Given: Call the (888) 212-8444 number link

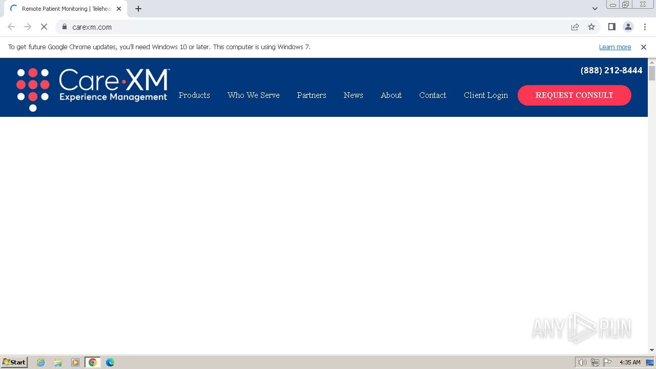Looking at the screenshot, I should pyautogui.click(x=611, y=70).
